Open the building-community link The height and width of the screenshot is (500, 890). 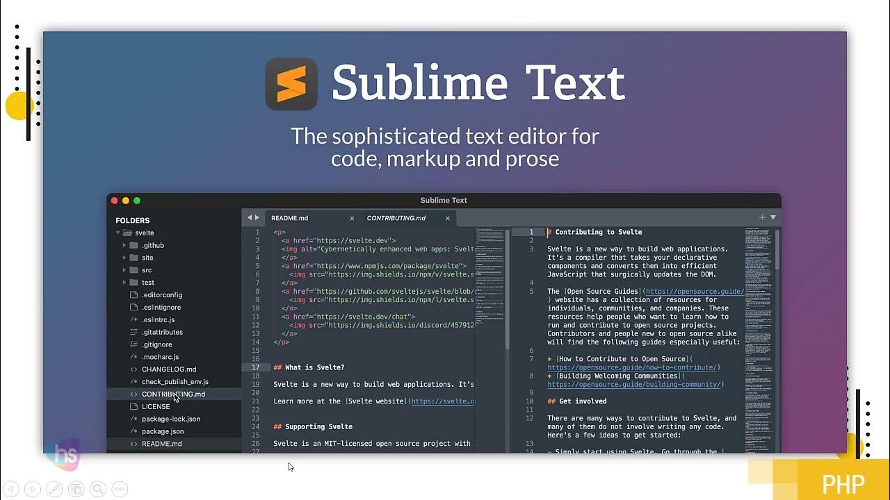634,385
